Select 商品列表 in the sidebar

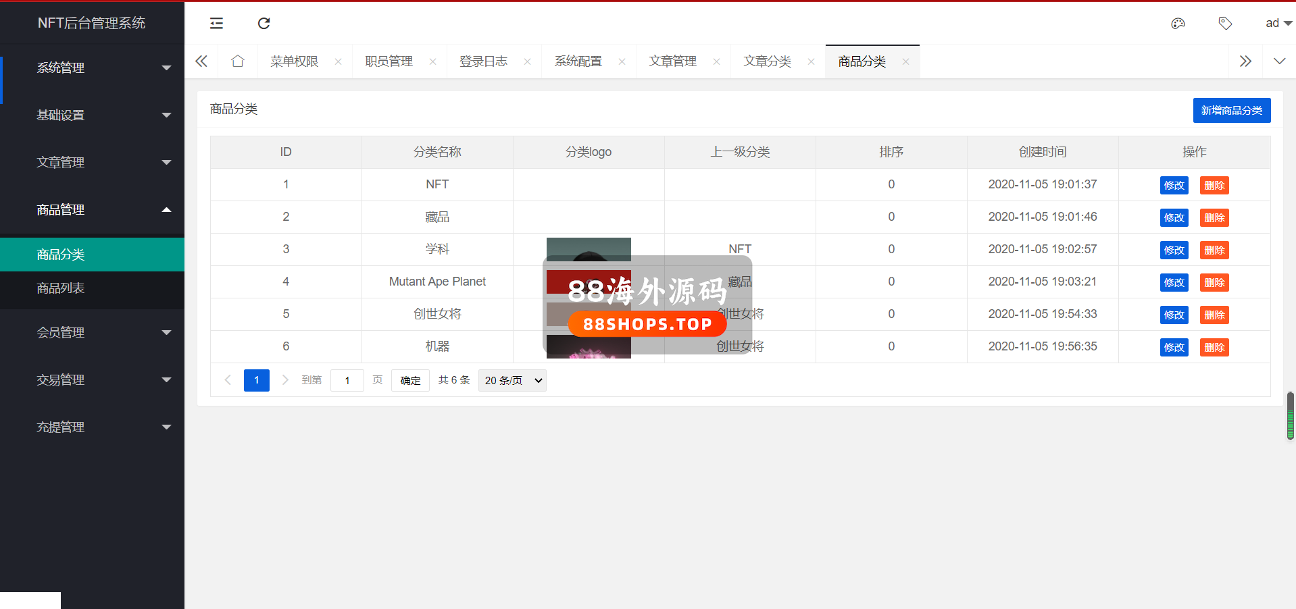click(61, 288)
